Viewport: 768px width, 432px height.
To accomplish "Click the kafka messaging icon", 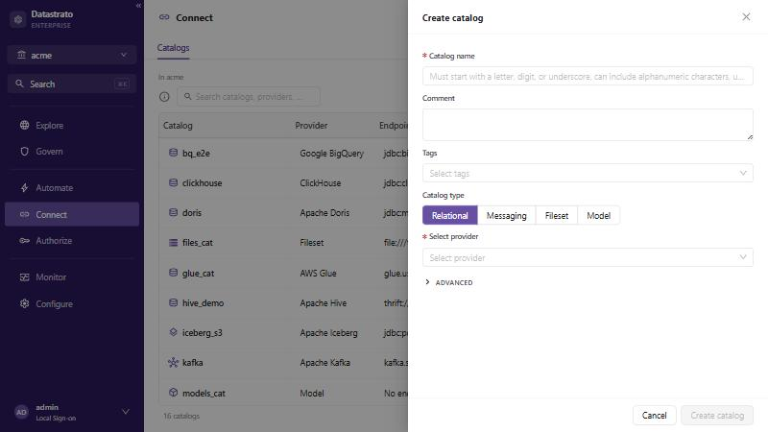I will point(174,363).
